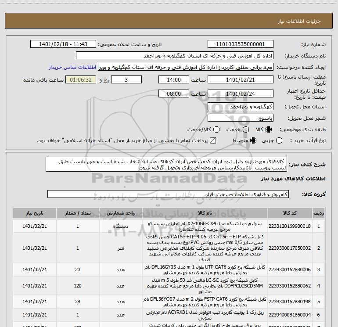Click the واحد شمارش column header

(121, 213)
